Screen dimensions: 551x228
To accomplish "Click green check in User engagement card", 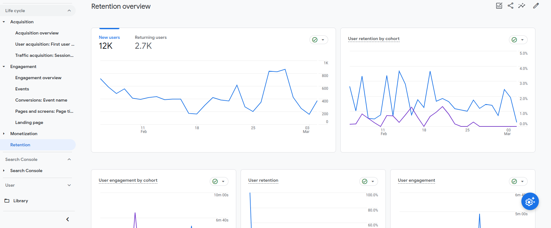I will (x=514, y=181).
